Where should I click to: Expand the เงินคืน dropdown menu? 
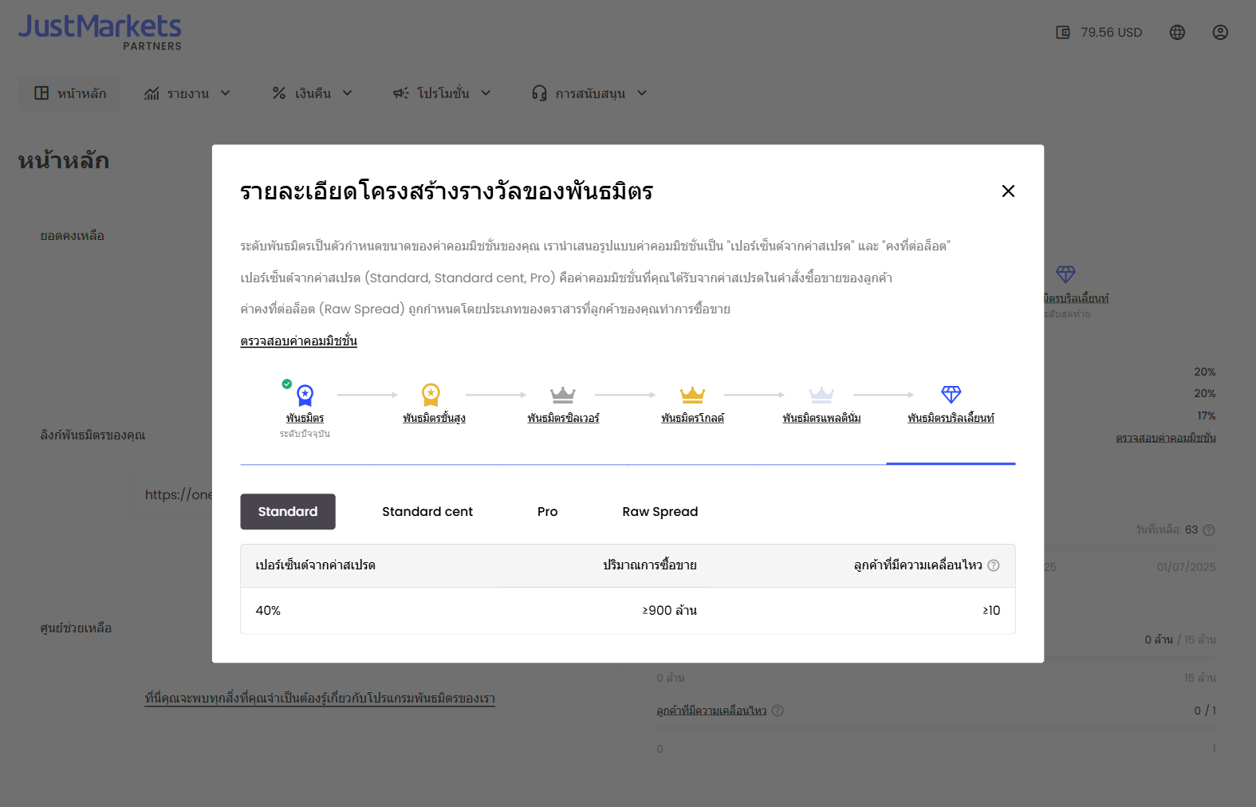313,93
